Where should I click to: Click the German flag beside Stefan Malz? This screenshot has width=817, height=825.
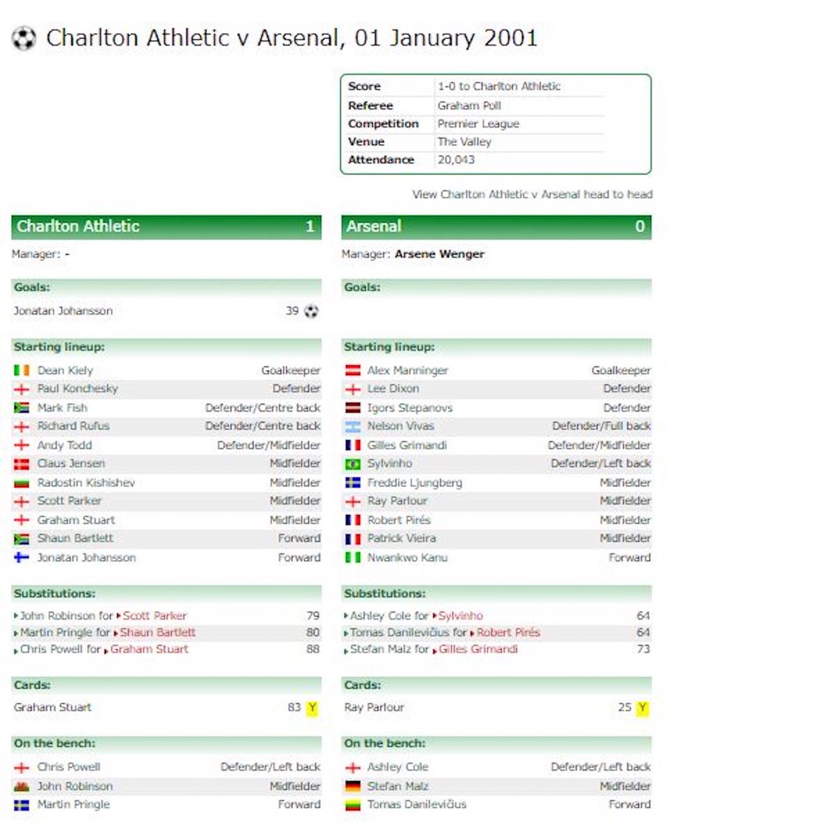pyautogui.click(x=353, y=786)
